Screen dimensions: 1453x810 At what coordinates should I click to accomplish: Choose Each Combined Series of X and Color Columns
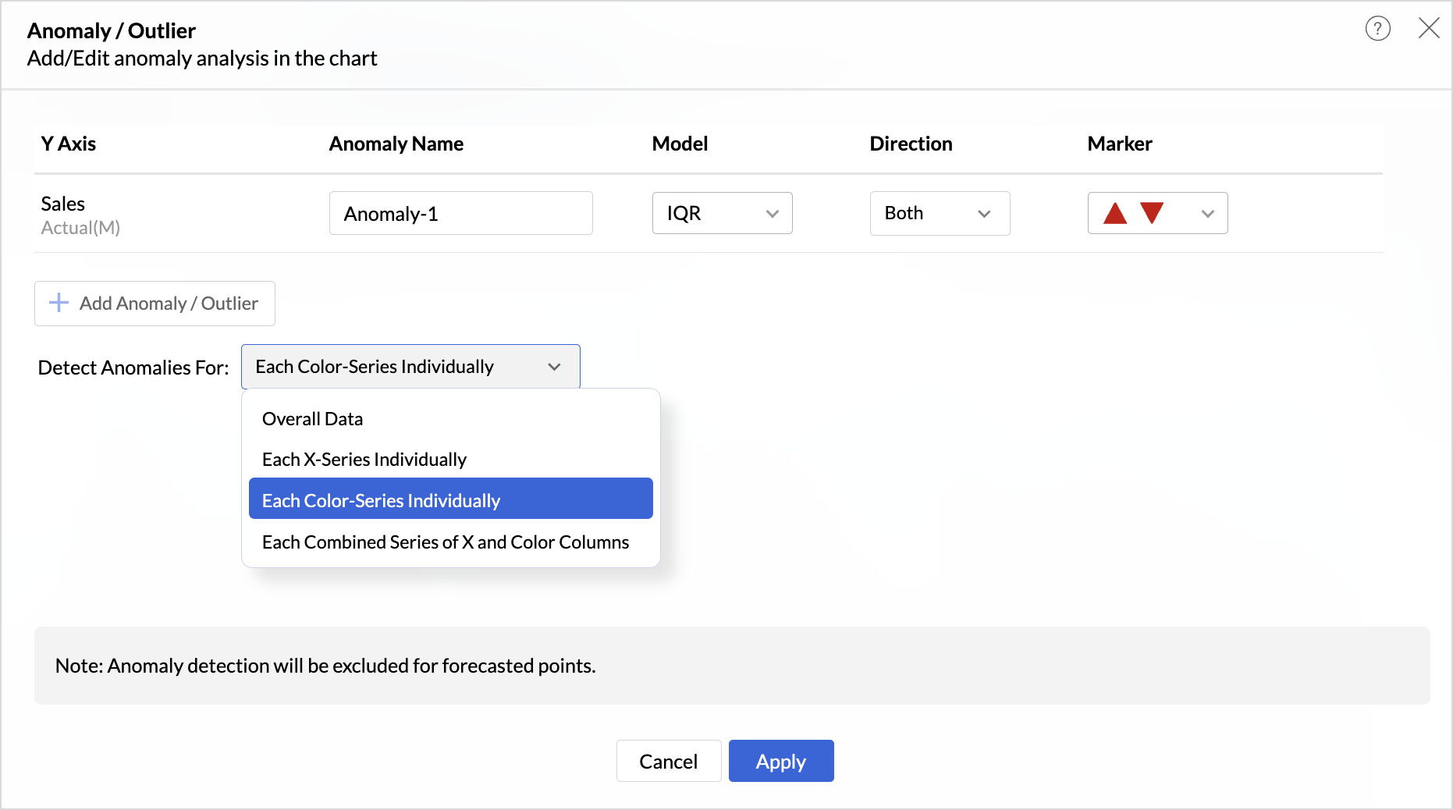[x=446, y=542]
